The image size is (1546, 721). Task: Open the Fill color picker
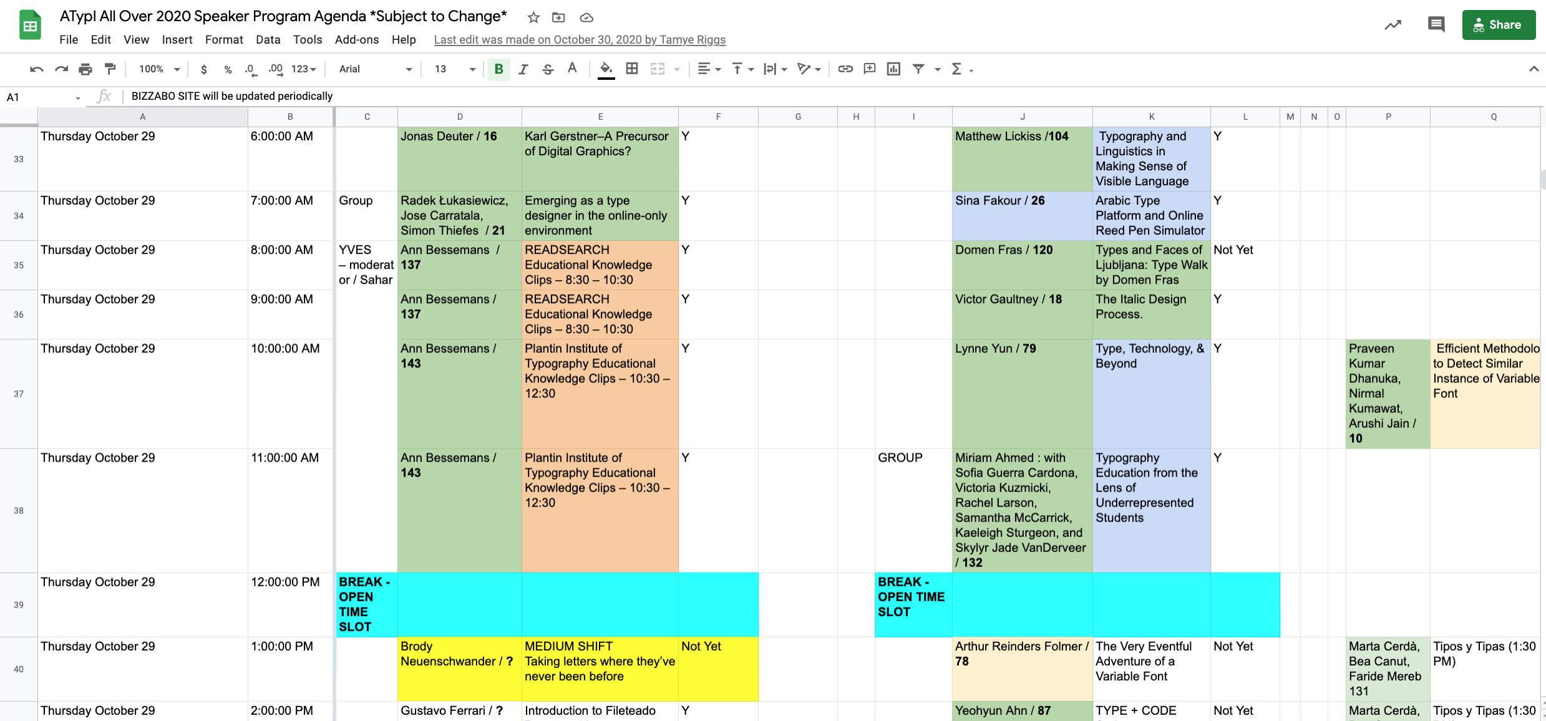606,69
